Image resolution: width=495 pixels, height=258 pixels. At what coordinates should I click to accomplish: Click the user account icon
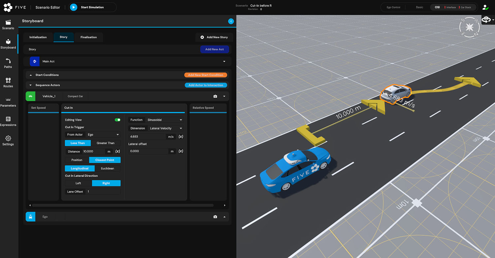[x=485, y=7]
